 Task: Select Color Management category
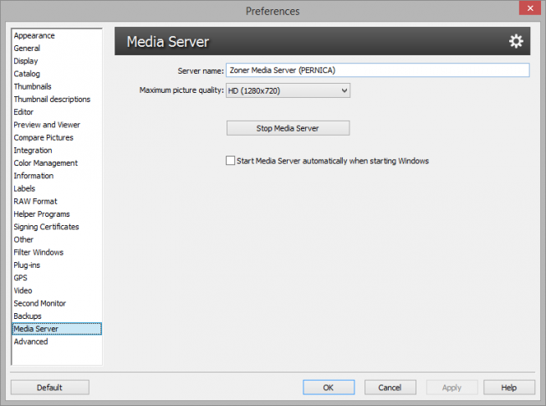point(46,163)
